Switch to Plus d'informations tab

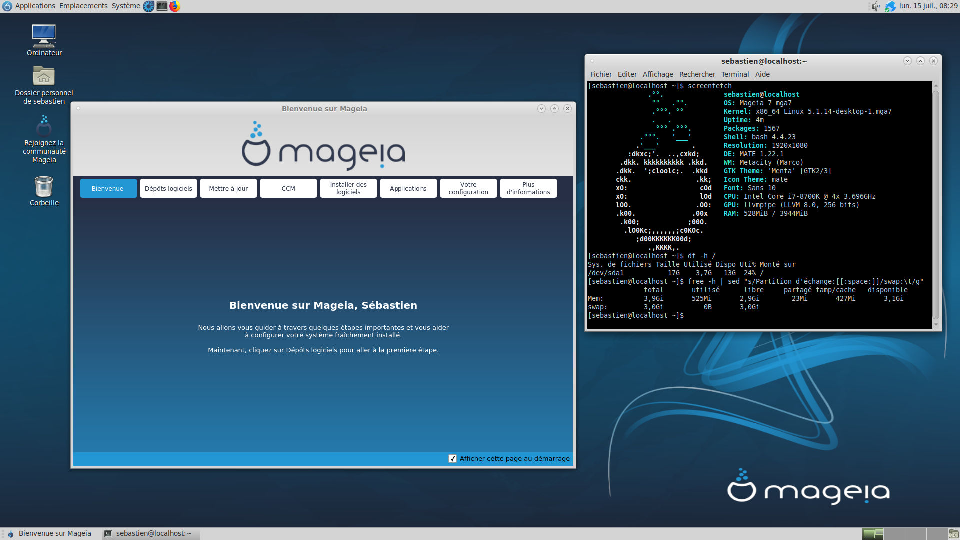pos(528,188)
